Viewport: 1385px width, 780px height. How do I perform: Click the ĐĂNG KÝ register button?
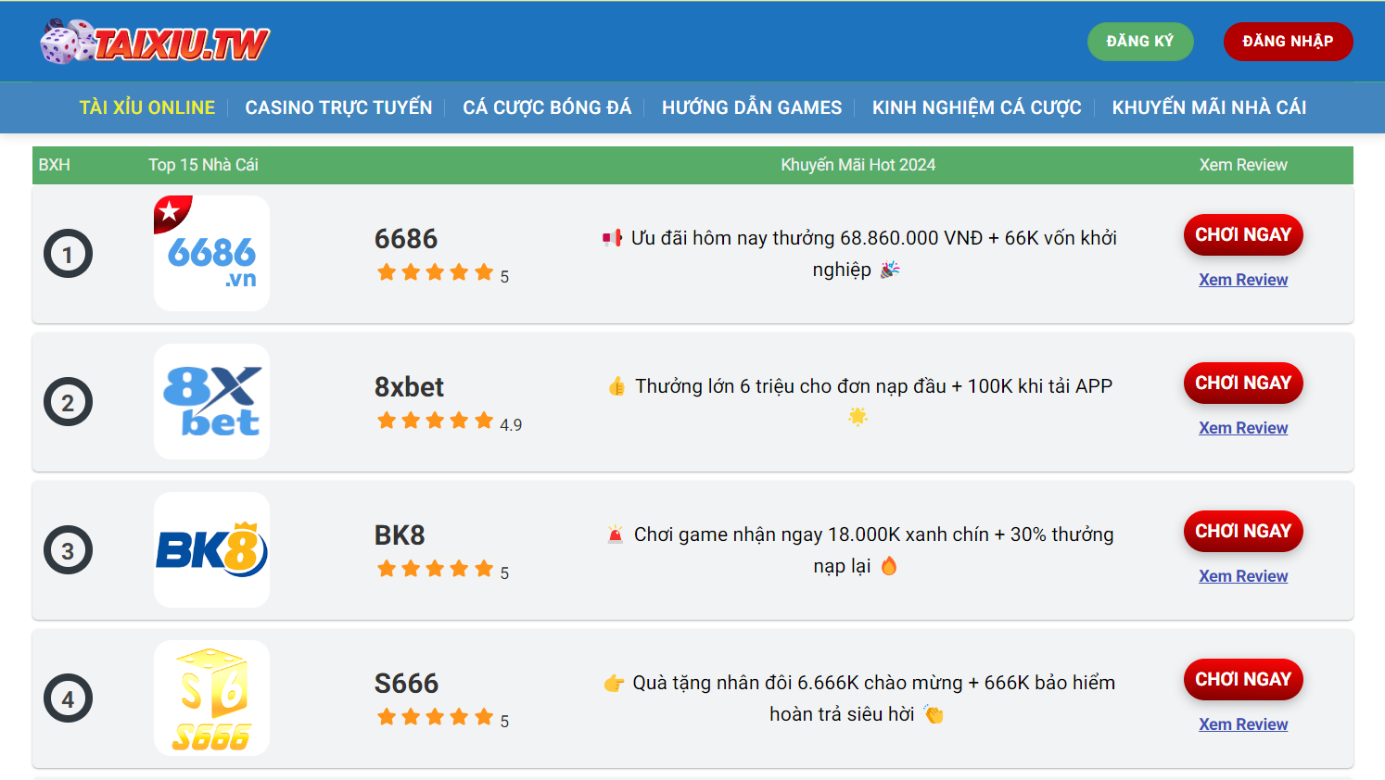[1140, 42]
